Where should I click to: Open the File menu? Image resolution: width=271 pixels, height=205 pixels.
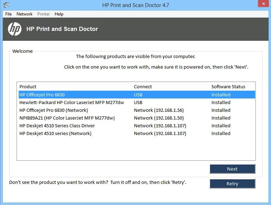point(8,14)
